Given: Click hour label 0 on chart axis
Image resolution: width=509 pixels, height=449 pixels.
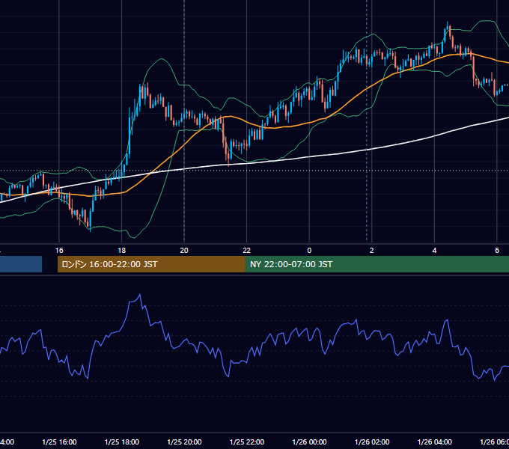Looking at the screenshot, I should [x=309, y=251].
